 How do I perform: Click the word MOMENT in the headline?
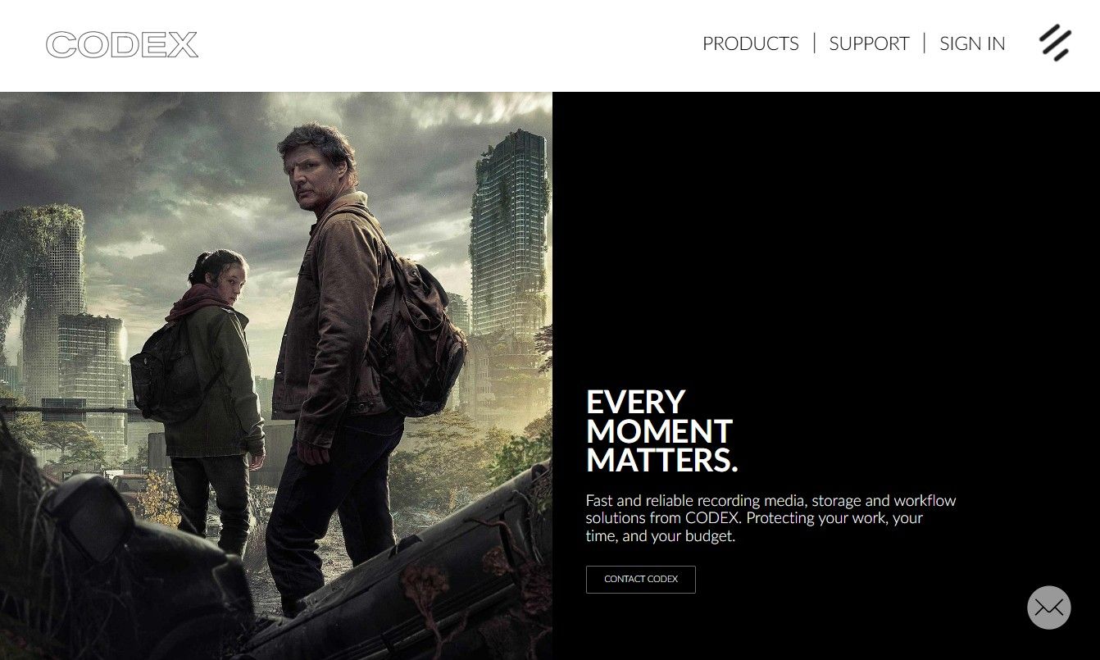(x=659, y=431)
